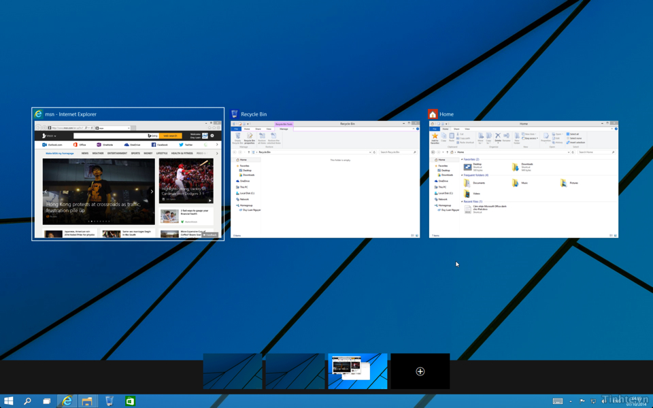Select the Recycle Bin window preview
The image size is (653, 408).
pyautogui.click(x=325, y=180)
